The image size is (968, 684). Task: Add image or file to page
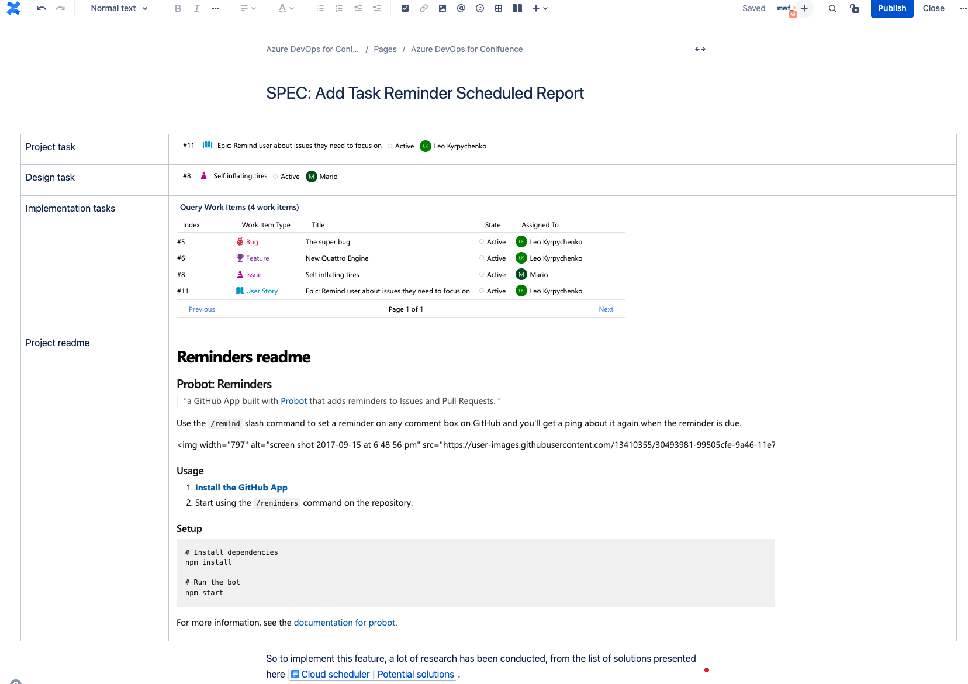coord(442,8)
